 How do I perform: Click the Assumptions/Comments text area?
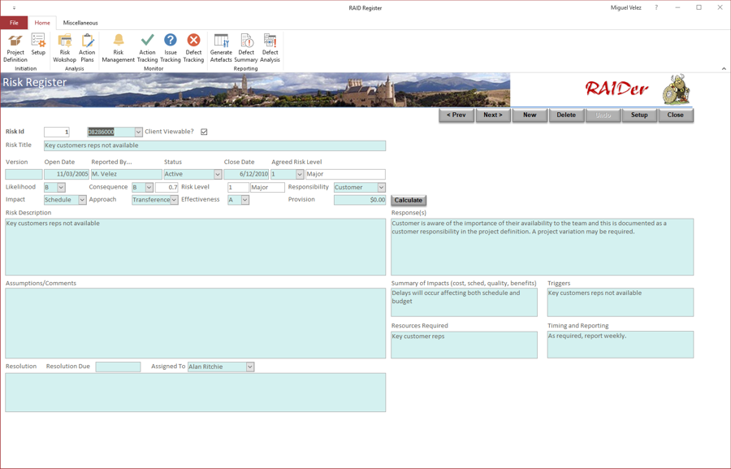coord(195,323)
